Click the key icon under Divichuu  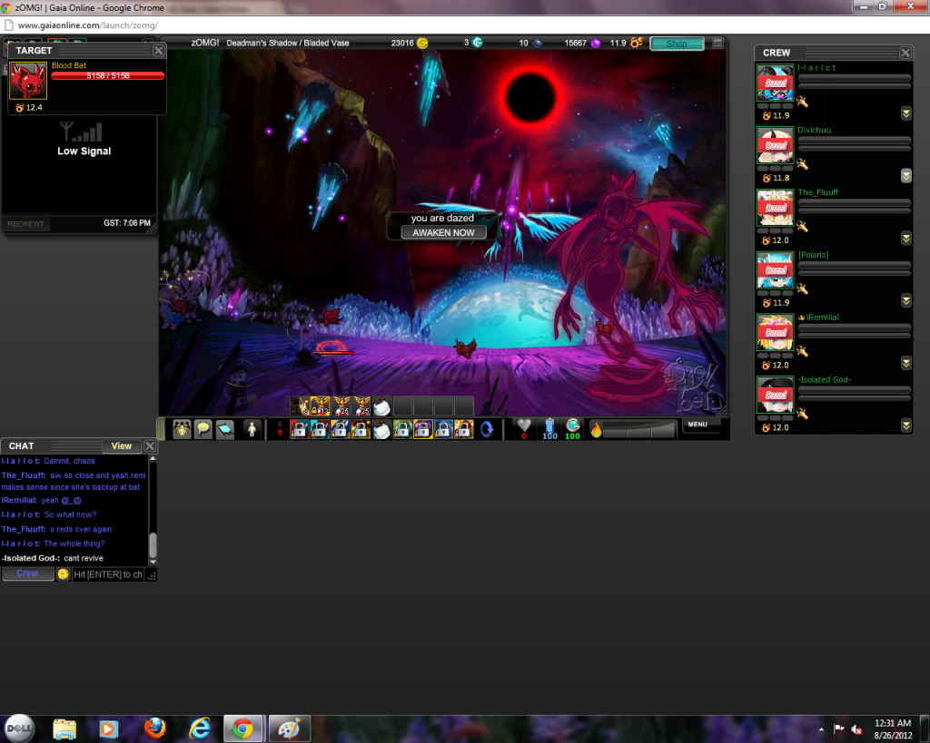click(x=802, y=163)
